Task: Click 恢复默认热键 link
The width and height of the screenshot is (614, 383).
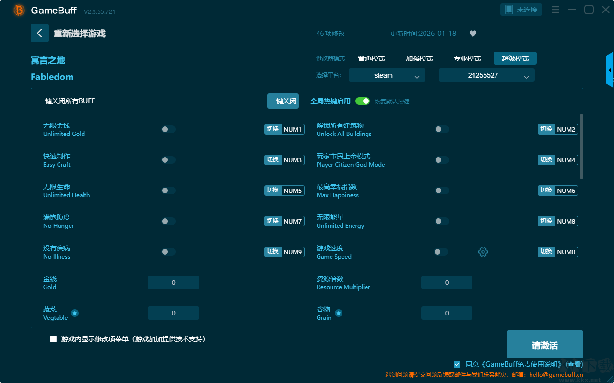Action: (392, 101)
